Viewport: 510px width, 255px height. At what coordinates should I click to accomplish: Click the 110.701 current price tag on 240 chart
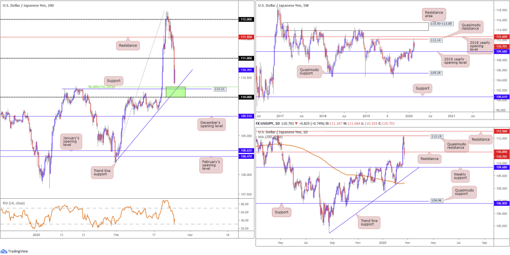pos(246,70)
